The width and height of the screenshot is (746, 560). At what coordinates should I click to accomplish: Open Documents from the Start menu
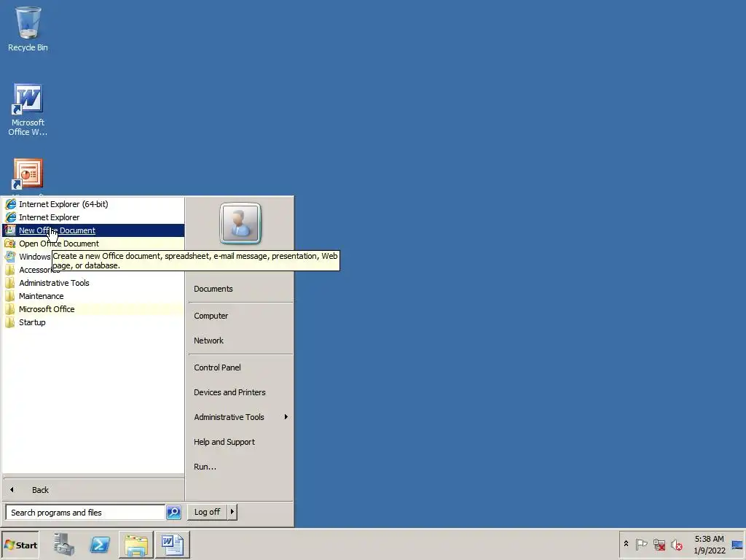240,289
